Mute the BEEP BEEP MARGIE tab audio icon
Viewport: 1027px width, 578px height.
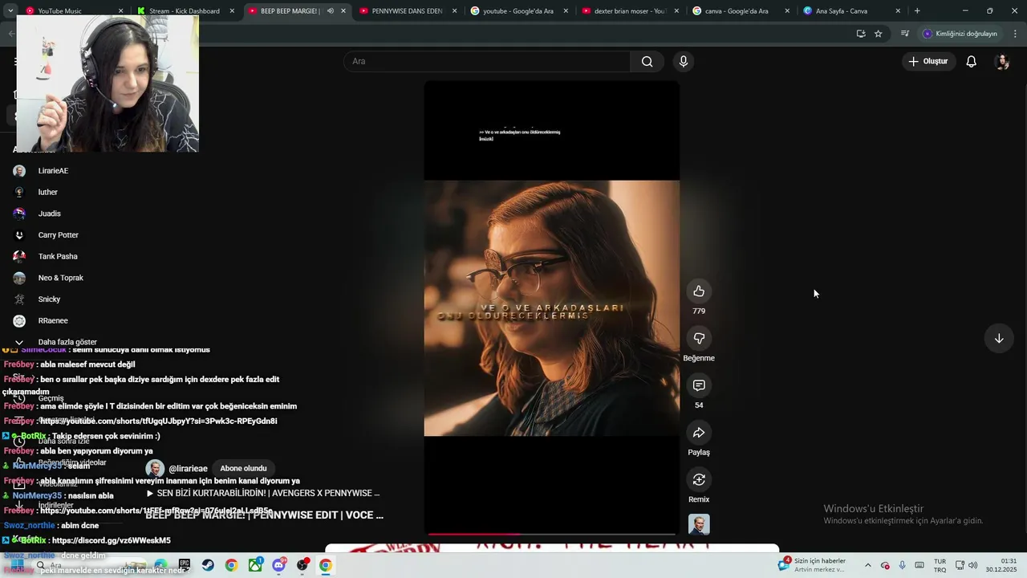tap(331, 11)
